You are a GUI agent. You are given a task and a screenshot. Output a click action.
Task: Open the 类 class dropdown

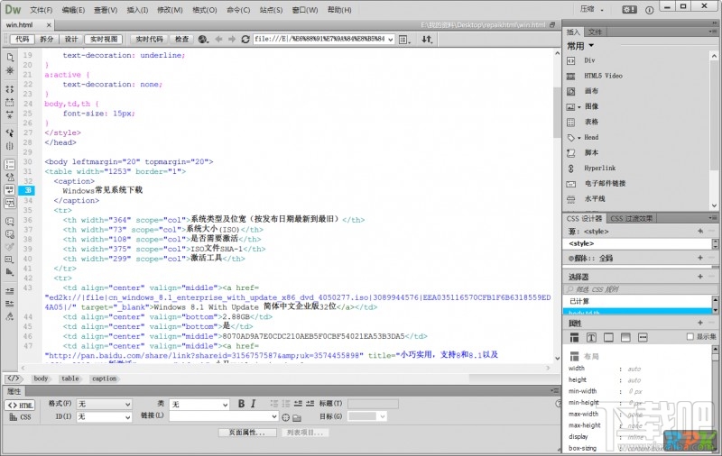coord(199,405)
